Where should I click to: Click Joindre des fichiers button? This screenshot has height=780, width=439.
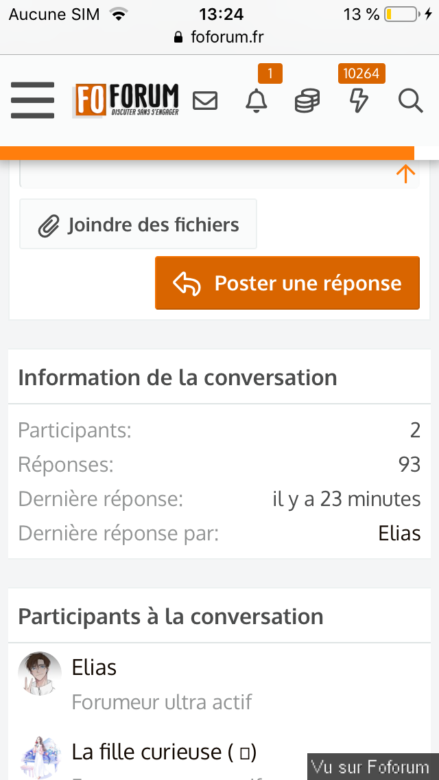pyautogui.click(x=138, y=225)
